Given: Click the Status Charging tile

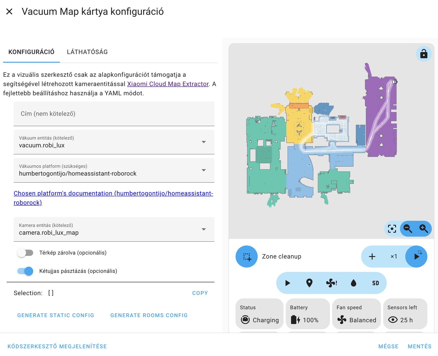Looking at the screenshot, I should pos(259,314).
